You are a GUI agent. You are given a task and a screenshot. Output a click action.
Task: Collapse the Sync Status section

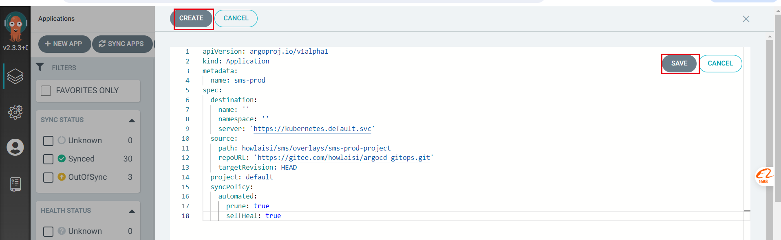point(132,120)
